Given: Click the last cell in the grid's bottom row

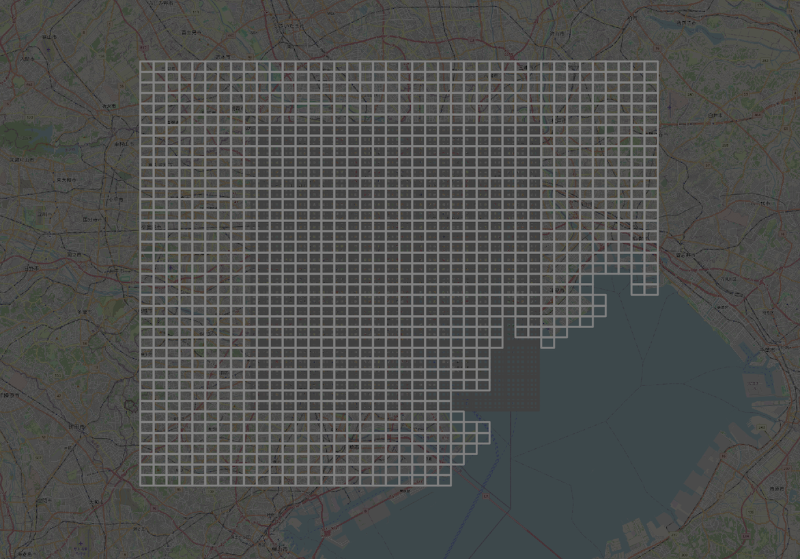Looking at the screenshot, I should pos(444,480).
